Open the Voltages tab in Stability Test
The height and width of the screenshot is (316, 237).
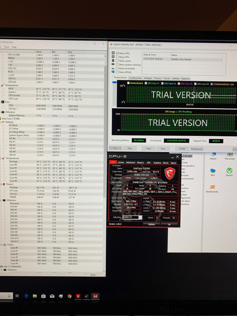148,78
